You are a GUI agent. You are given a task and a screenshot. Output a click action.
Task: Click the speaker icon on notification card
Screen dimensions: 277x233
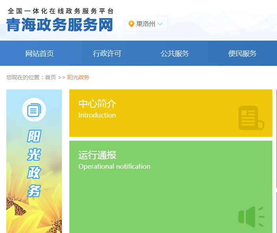251,217
